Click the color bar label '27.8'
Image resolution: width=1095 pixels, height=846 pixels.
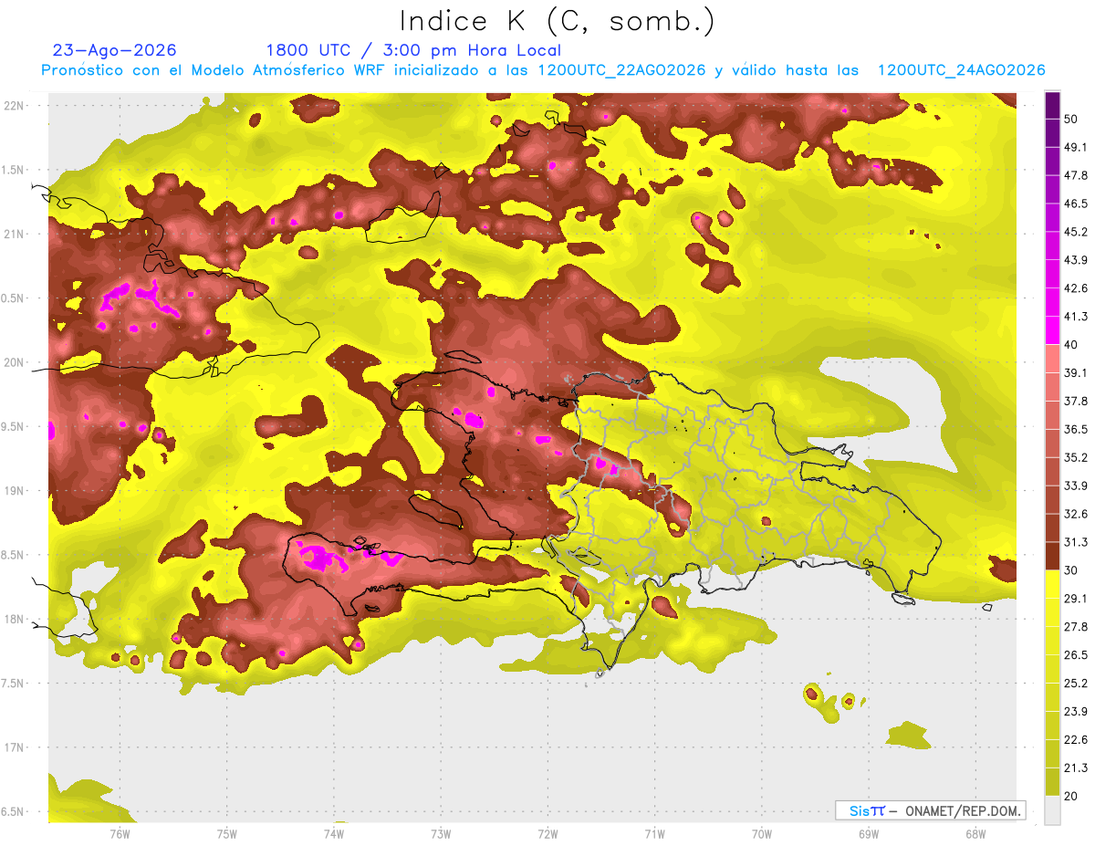pyautogui.click(x=1075, y=627)
